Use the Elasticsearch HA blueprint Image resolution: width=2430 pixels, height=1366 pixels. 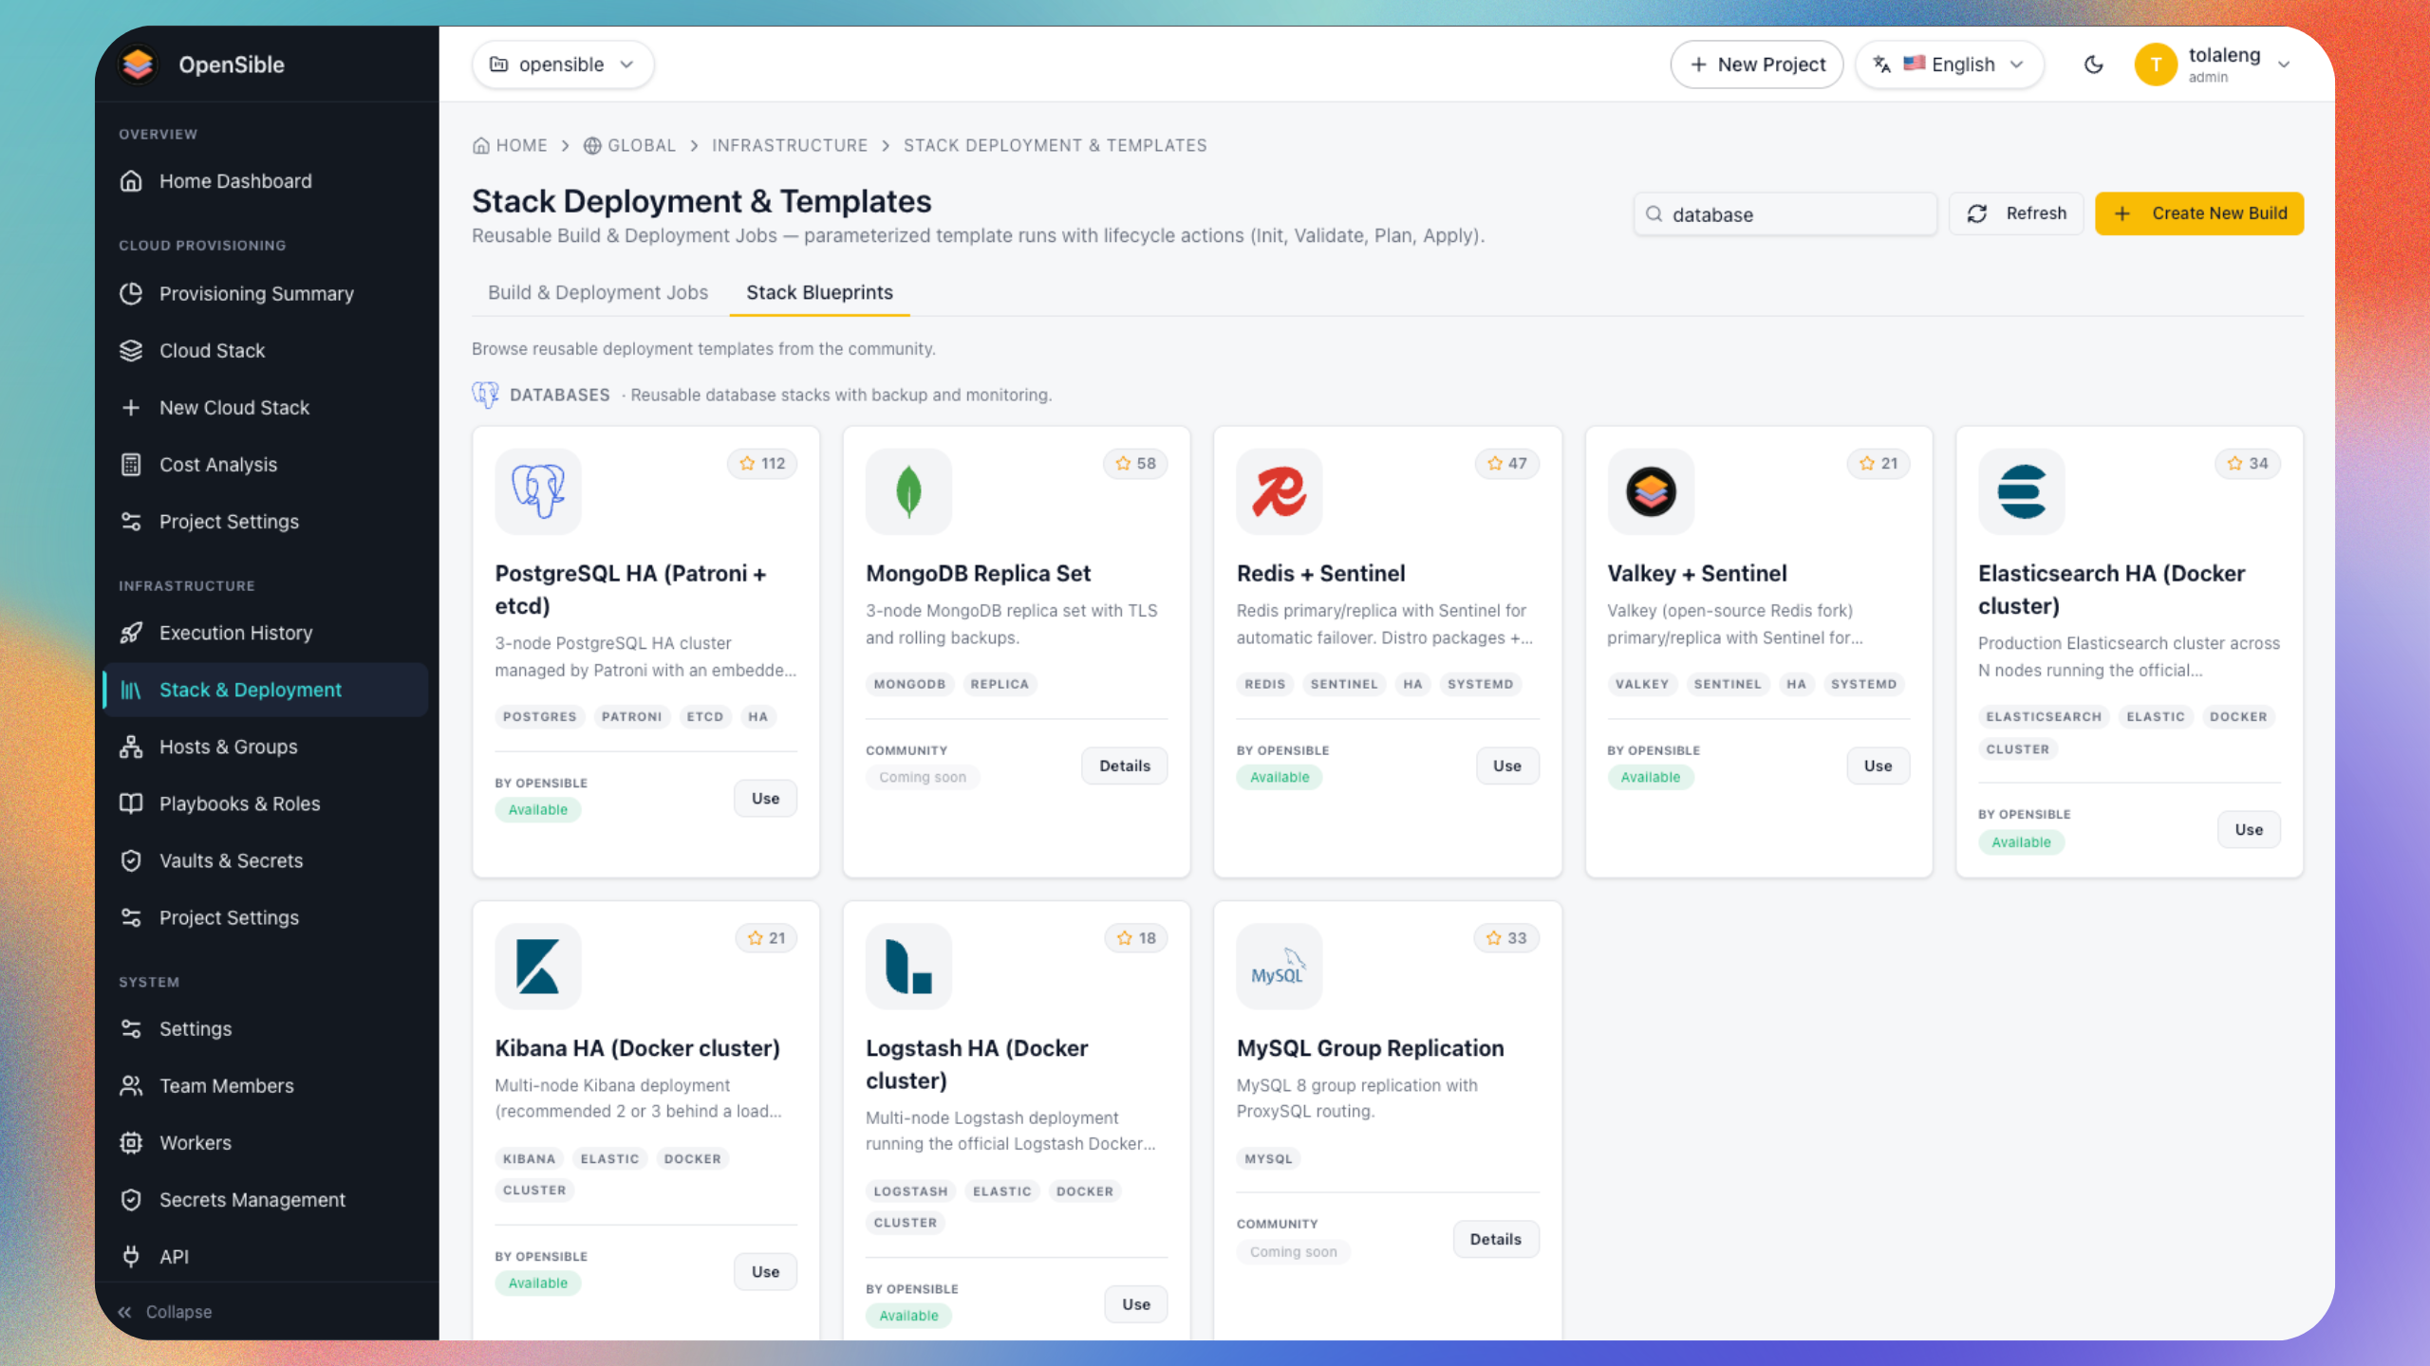pos(2249,829)
